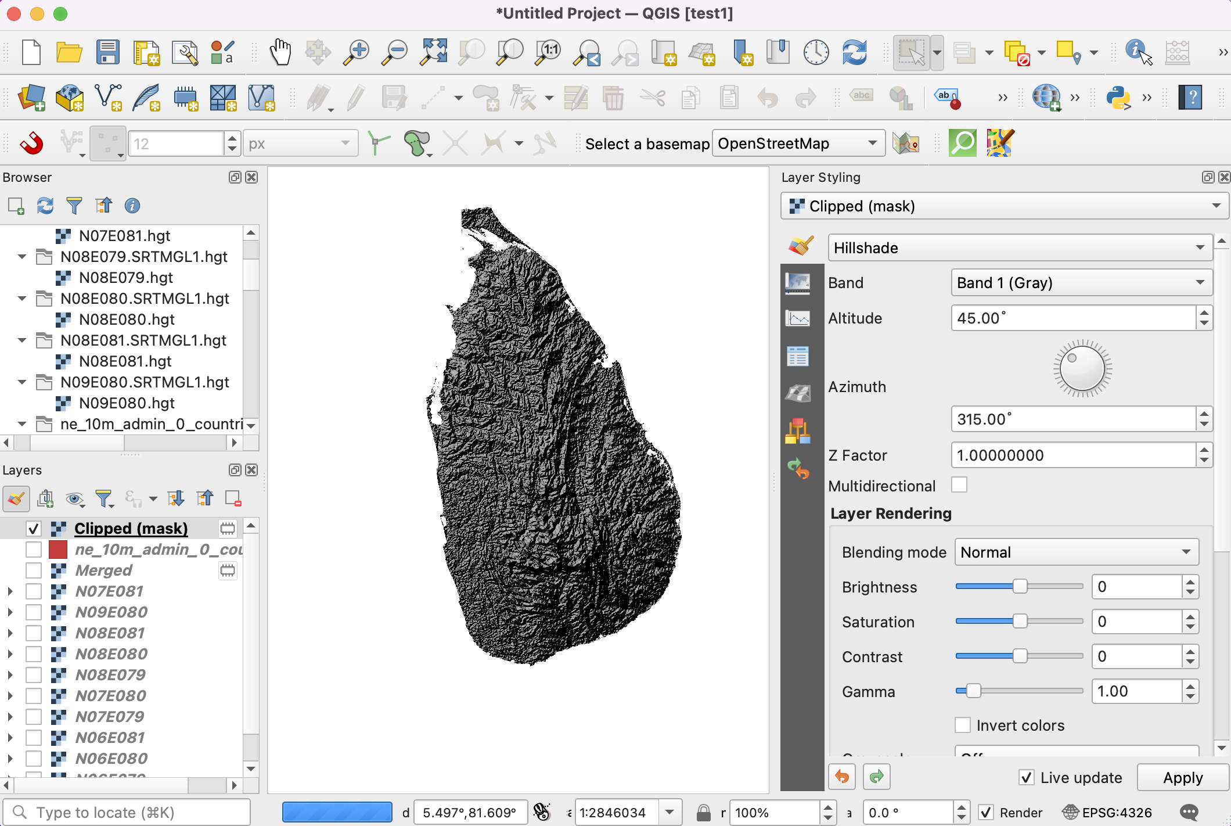Open the Transparency tab in Layer Styling
The width and height of the screenshot is (1231, 826).
[798, 283]
